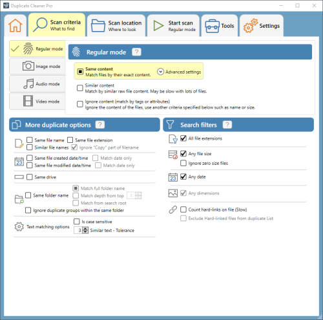Click the Scan criteria magnifier icon

coord(40,25)
